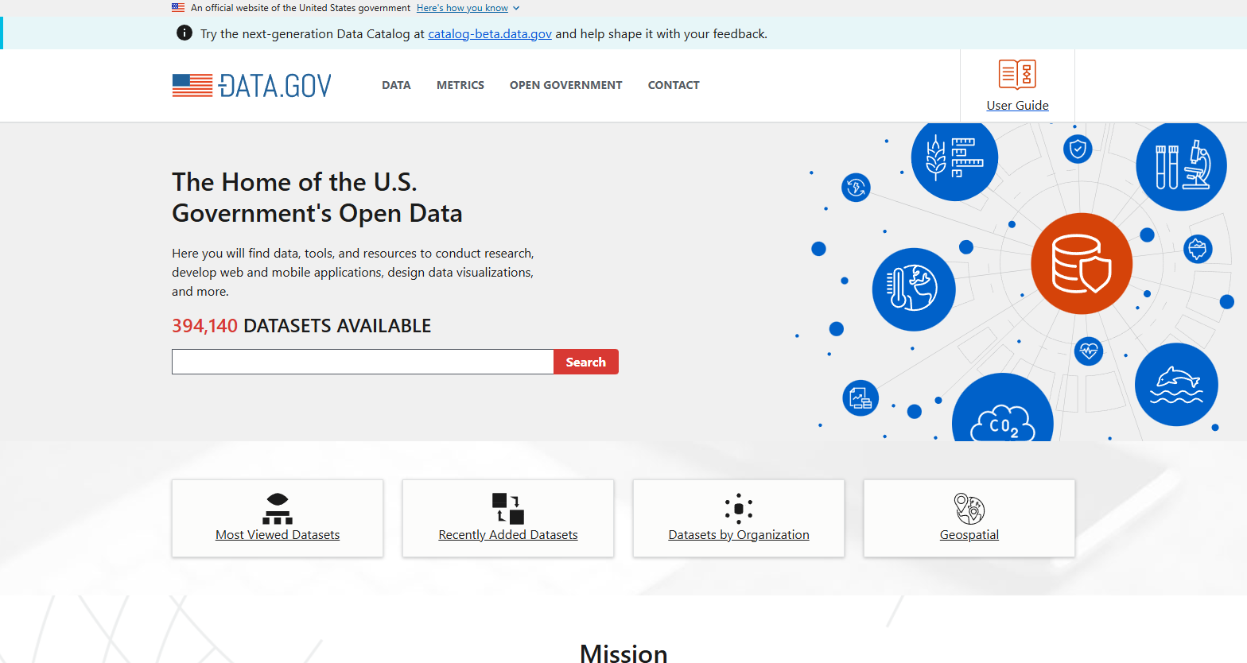Viewport: 1247px width, 663px height.
Task: Click the "394,140" dataset count
Action: [x=204, y=326]
